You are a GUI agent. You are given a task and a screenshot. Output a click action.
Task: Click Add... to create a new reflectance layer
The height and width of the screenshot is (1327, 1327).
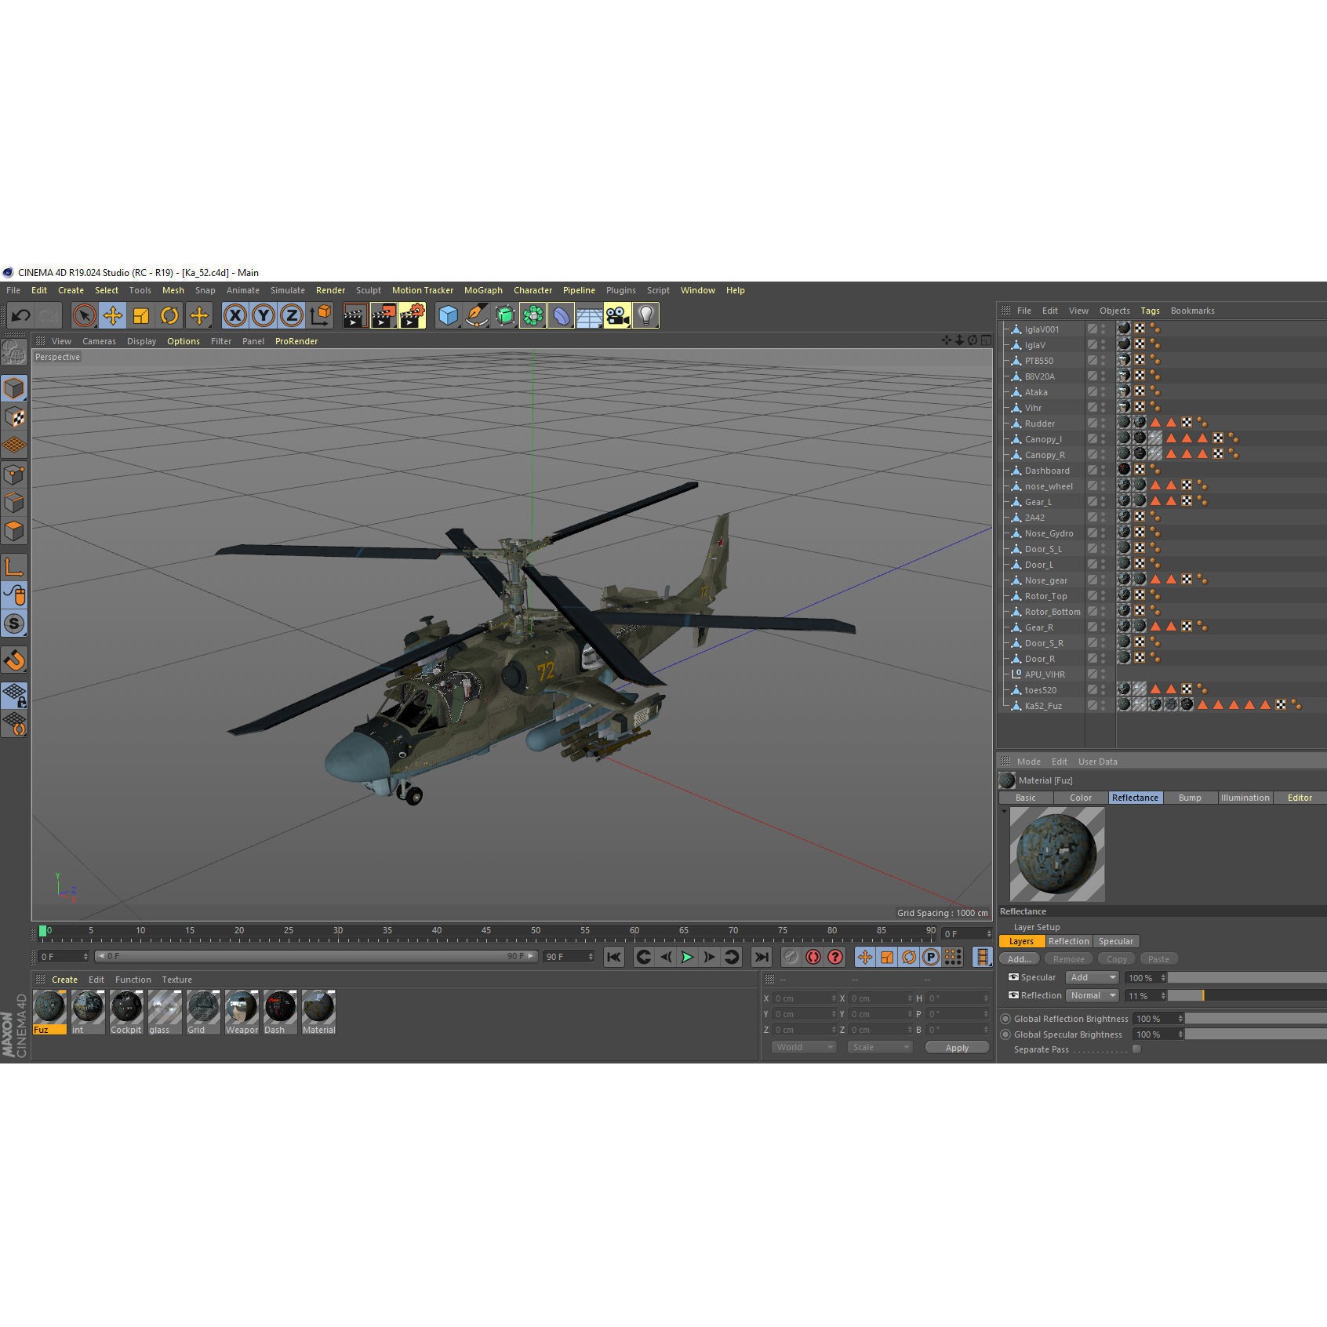(x=1020, y=958)
